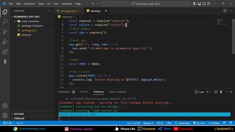Create a new terminal with plus icon
The height and width of the screenshot is (132, 235).
pos(207,92)
